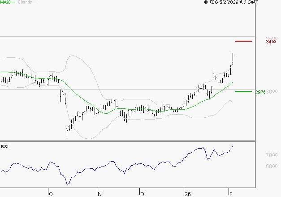The width and height of the screenshot is (281, 197).
Task: Click the BBands legend label
Action: (x=25, y=2)
